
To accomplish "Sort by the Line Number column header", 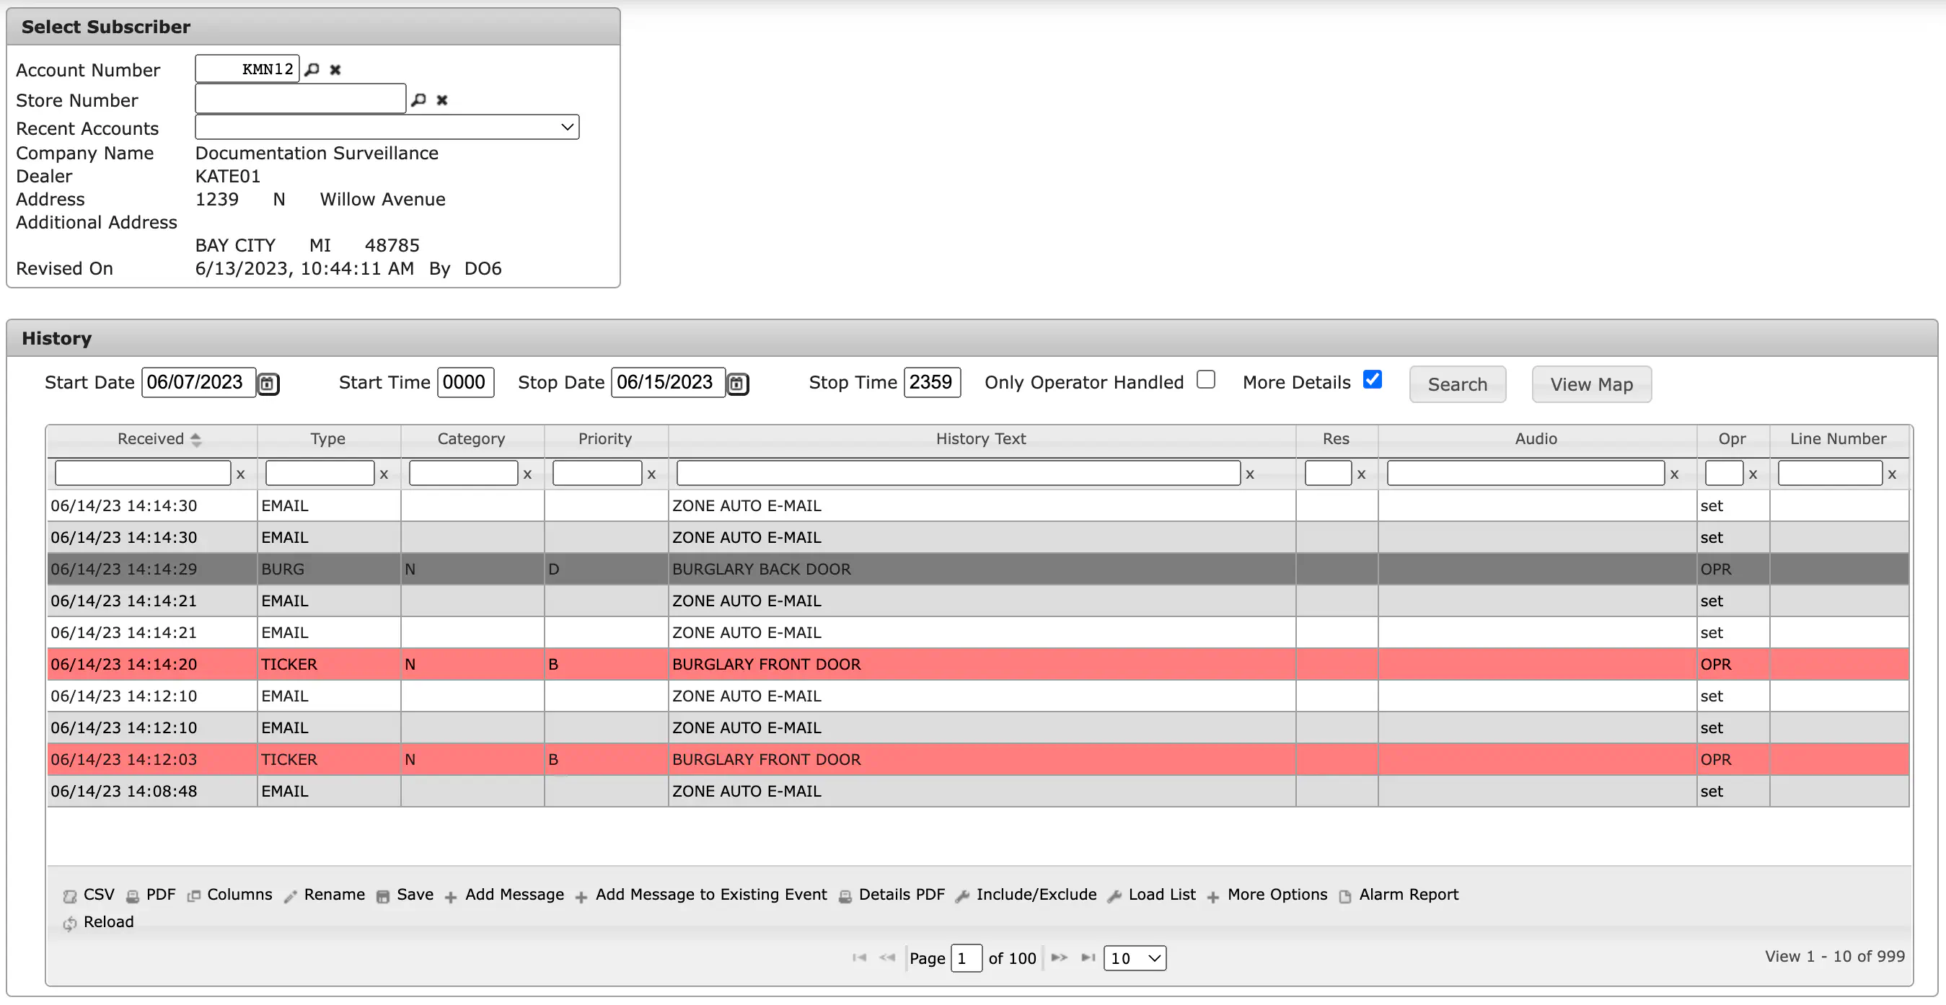I will [x=1838, y=439].
